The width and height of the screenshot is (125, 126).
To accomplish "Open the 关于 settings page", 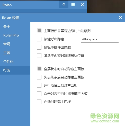I will point(15,26).
